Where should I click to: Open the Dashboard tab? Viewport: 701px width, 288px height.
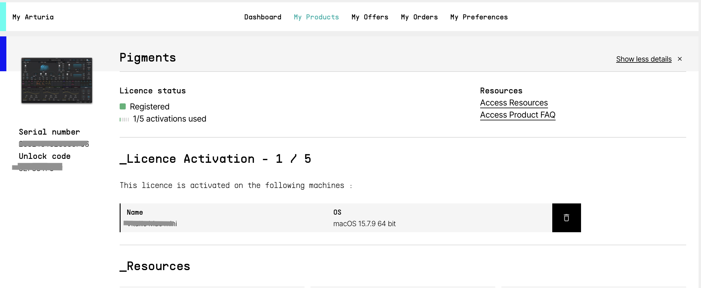[x=263, y=17]
